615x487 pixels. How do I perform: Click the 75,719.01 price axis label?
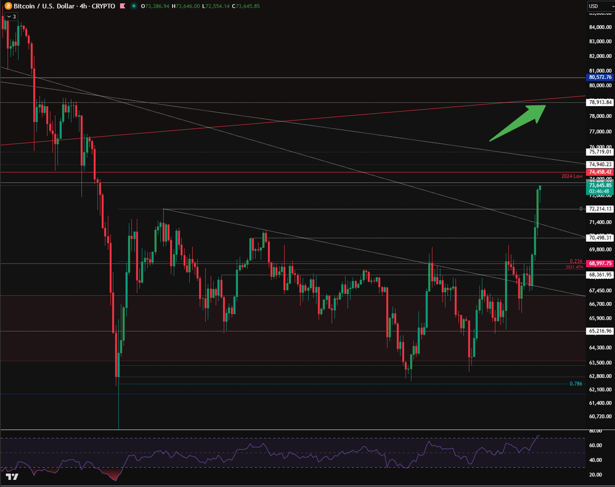(x=600, y=152)
